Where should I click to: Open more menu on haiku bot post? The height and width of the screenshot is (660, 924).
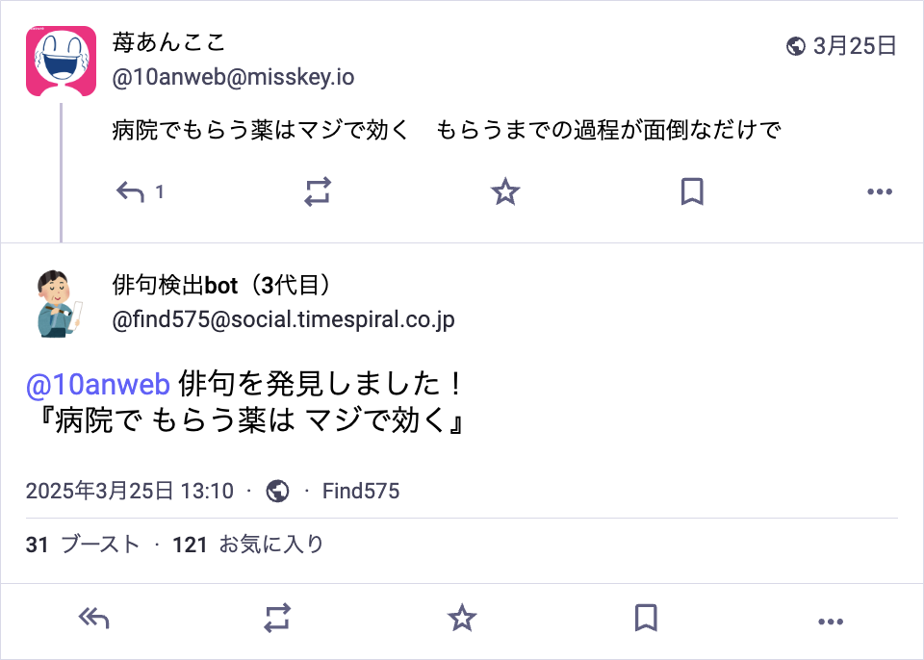[831, 622]
